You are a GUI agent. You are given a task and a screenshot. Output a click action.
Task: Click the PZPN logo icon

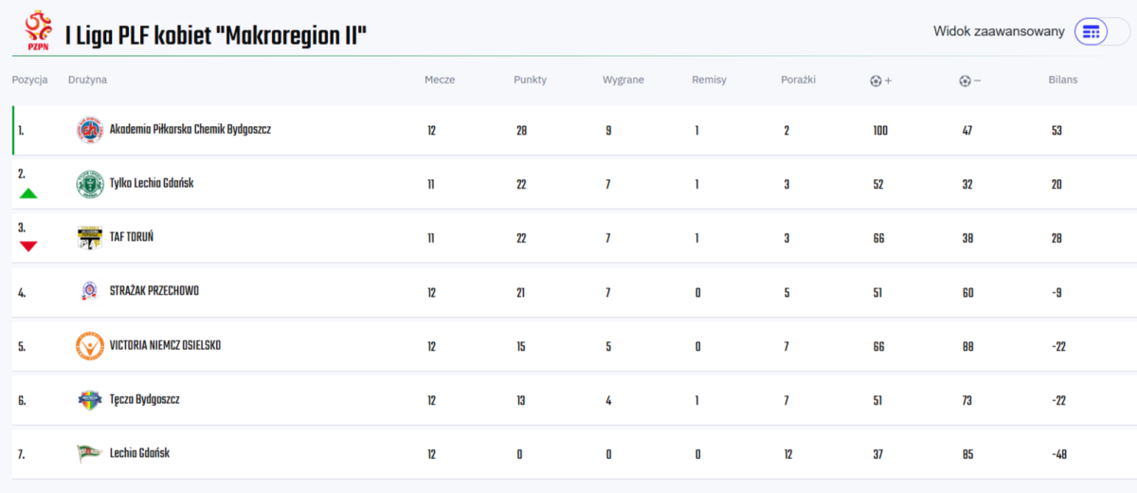coord(39,30)
